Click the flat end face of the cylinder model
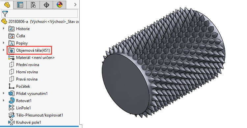This screenshot has width=247, height=128. [x=126, y=84]
